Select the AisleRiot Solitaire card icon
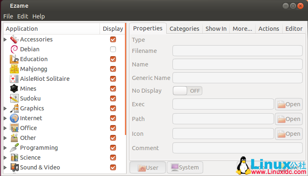 [14, 79]
